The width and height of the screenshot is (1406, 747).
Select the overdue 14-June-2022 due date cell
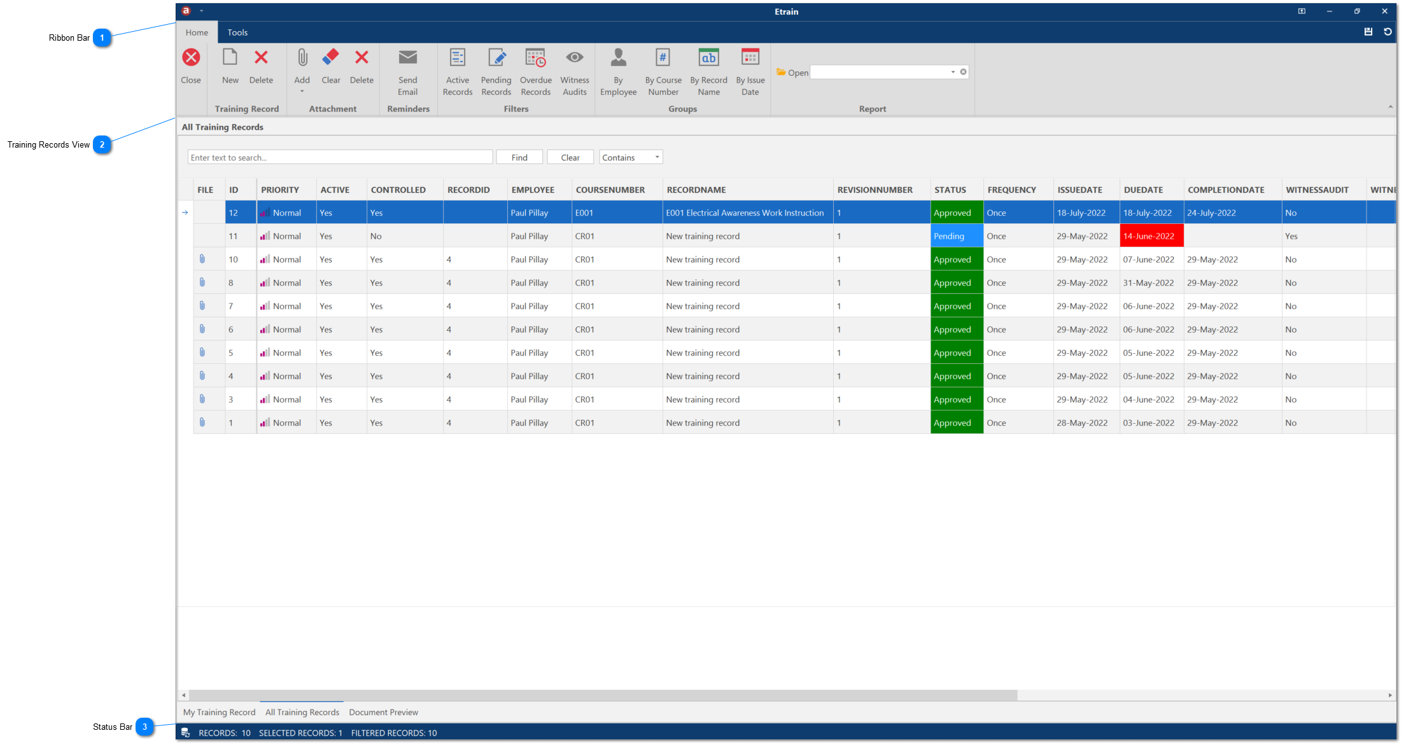tap(1151, 236)
